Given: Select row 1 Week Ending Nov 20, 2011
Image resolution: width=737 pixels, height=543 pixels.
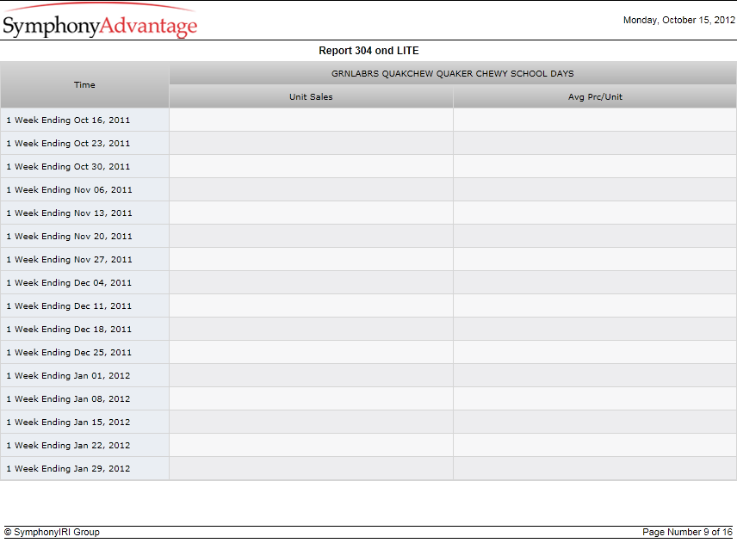Looking at the screenshot, I should 368,237.
